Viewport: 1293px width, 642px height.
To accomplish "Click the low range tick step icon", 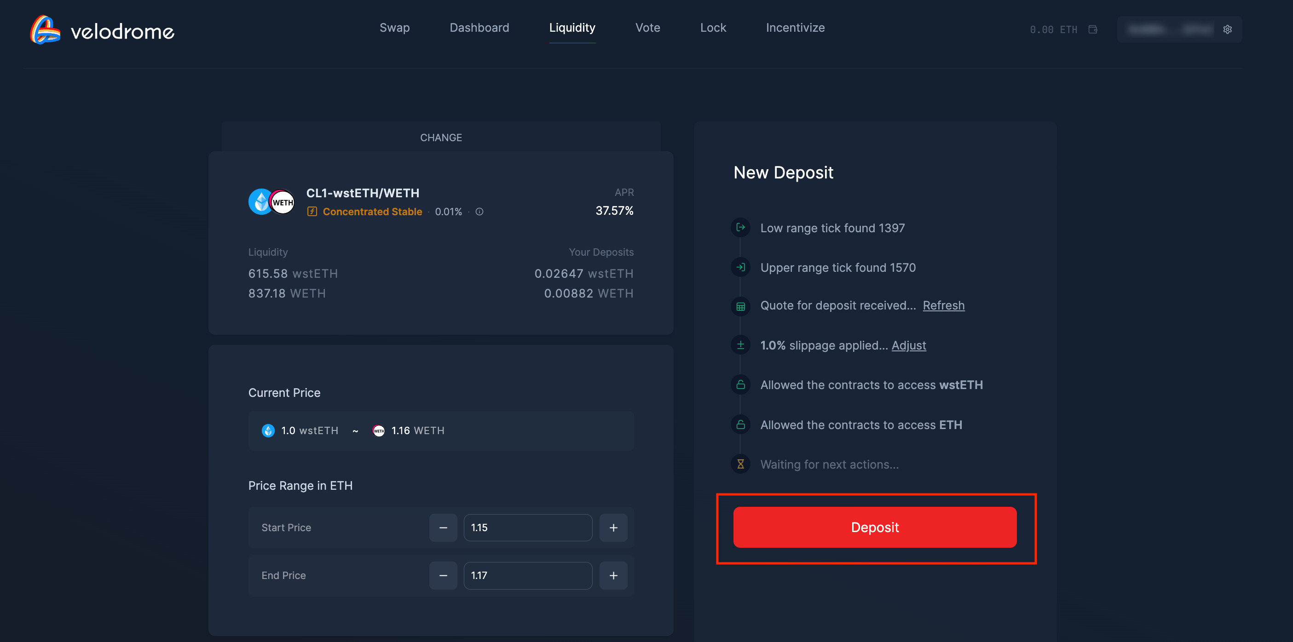I will 740,228.
